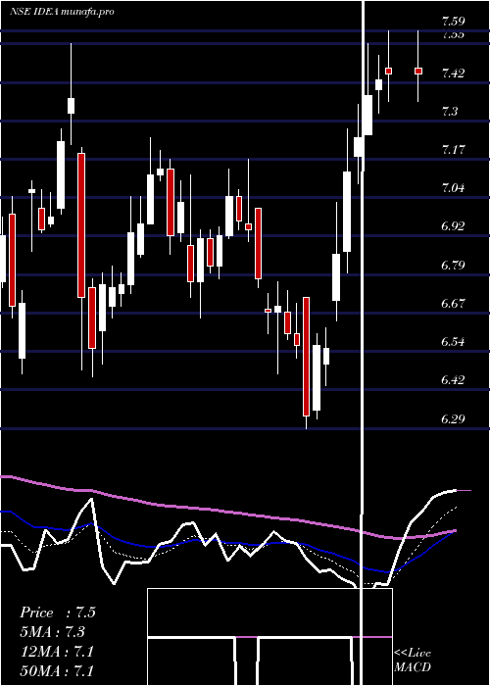This screenshot has width=490, height=686.
Task: Click the 7.17 price axis label
Action: 453,150
